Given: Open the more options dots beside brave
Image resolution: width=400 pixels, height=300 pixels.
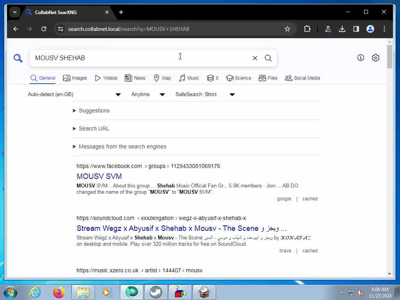Looking at the screenshot, I should (x=297, y=251).
